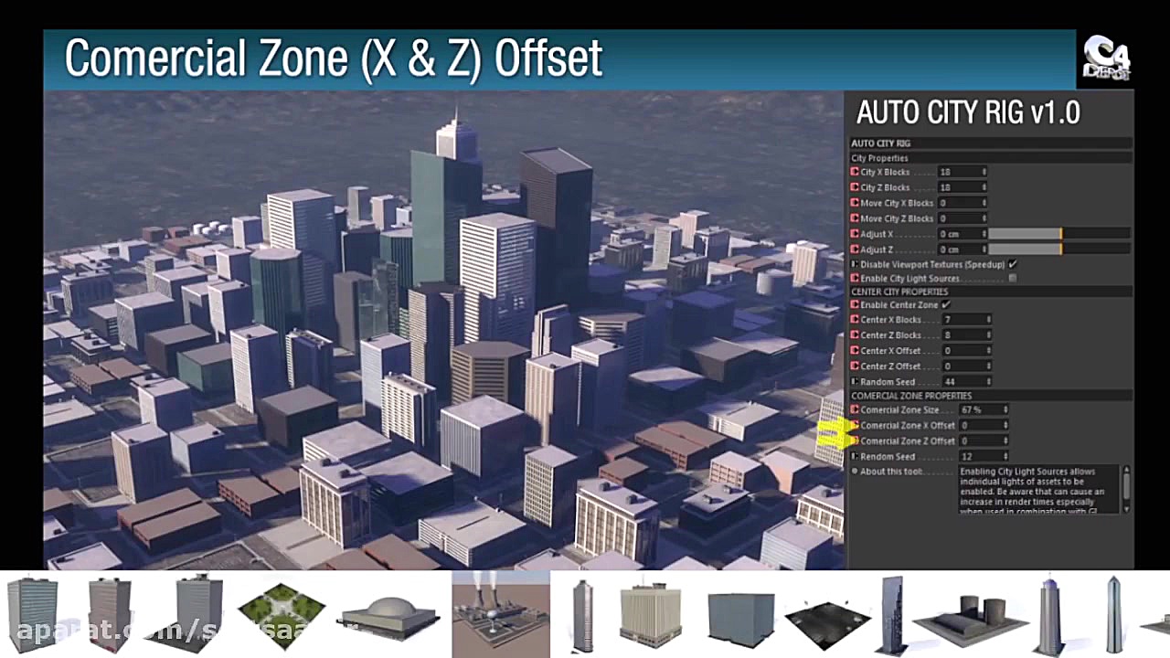The height and width of the screenshot is (658, 1170).
Task: Toggle the animation icon for Move City X Blocks
Action: [x=855, y=203]
